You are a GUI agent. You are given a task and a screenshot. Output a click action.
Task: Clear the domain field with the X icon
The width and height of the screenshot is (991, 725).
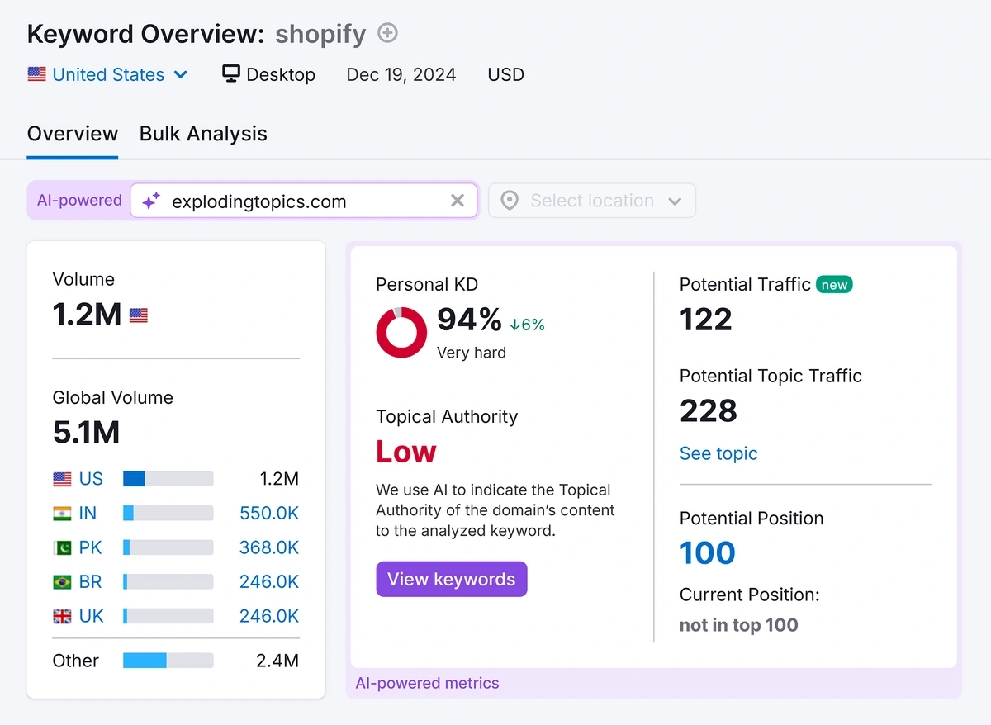457,201
